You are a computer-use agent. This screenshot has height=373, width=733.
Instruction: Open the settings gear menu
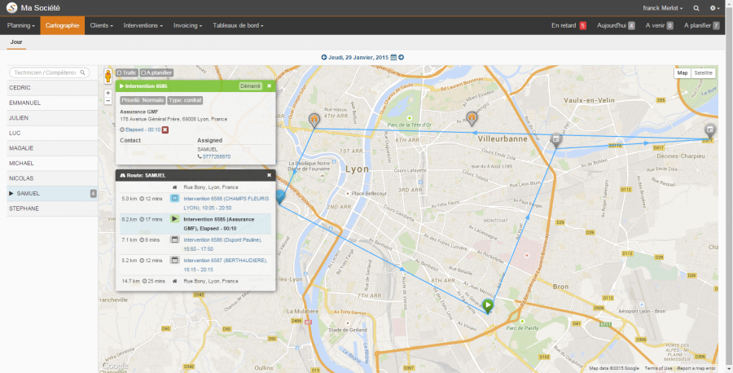pyautogui.click(x=714, y=8)
